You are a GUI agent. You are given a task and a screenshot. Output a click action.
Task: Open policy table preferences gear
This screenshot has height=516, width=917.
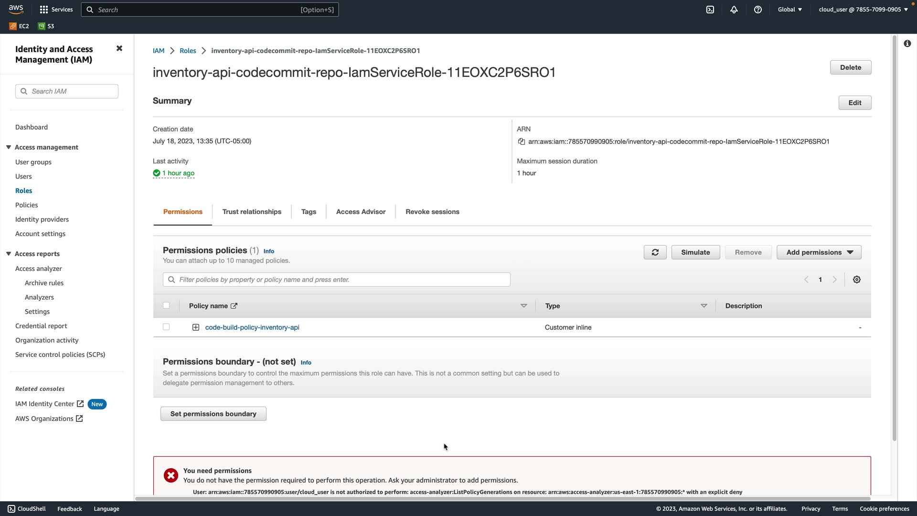[x=857, y=279]
